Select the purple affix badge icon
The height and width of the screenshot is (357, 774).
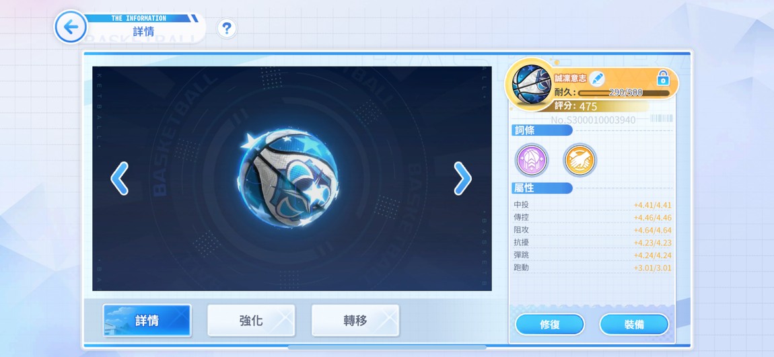click(532, 160)
